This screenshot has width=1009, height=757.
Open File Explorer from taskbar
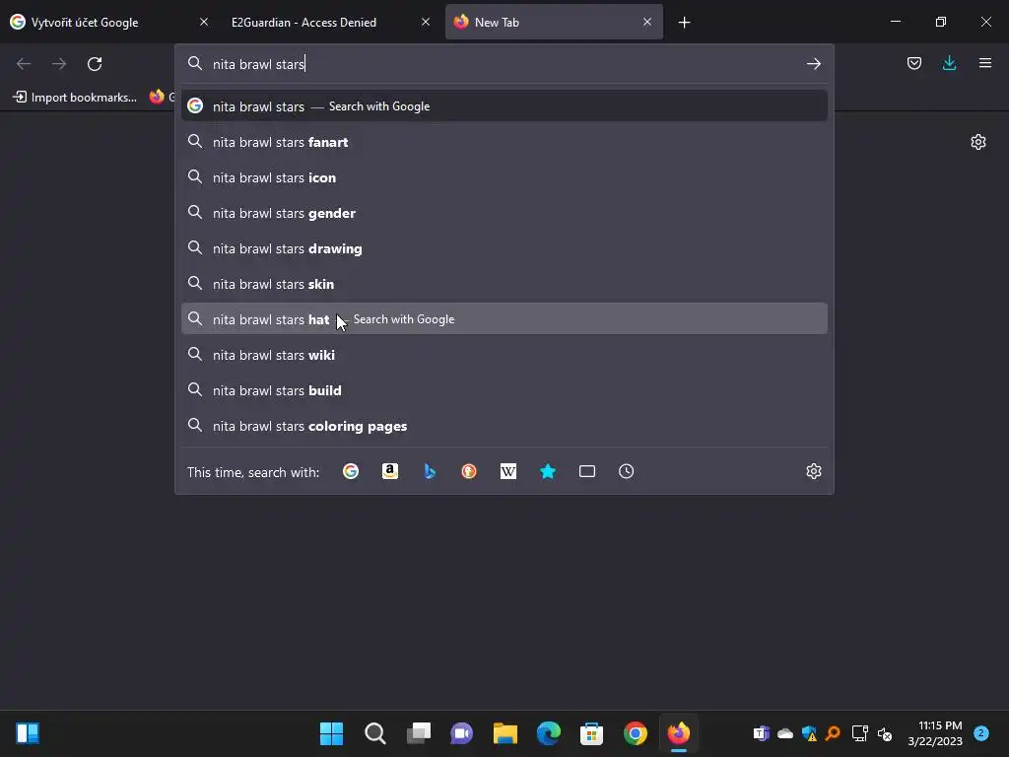point(505,733)
